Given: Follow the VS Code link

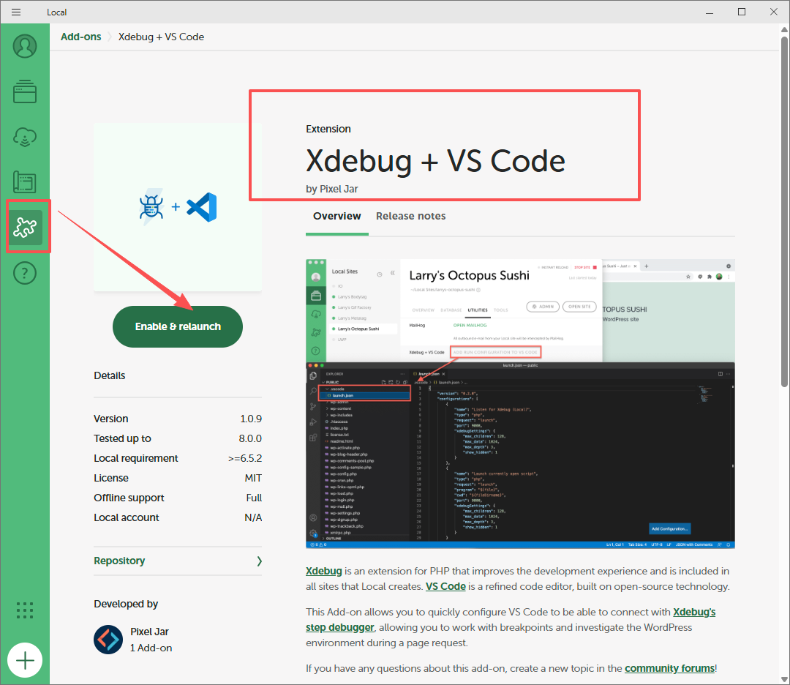Looking at the screenshot, I should 445,586.
